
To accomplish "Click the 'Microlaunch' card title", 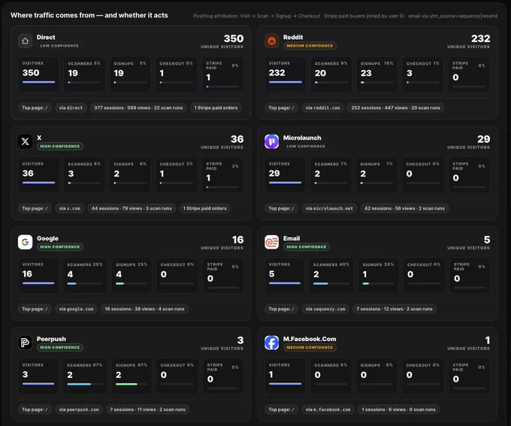I will tap(302, 138).
